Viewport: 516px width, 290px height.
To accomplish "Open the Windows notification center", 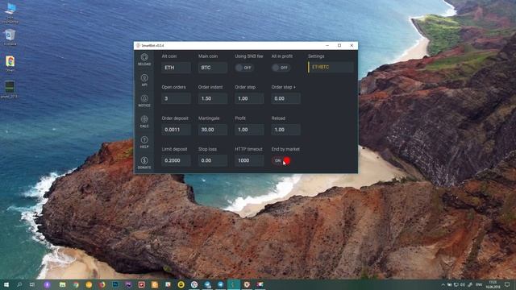I will (507, 284).
